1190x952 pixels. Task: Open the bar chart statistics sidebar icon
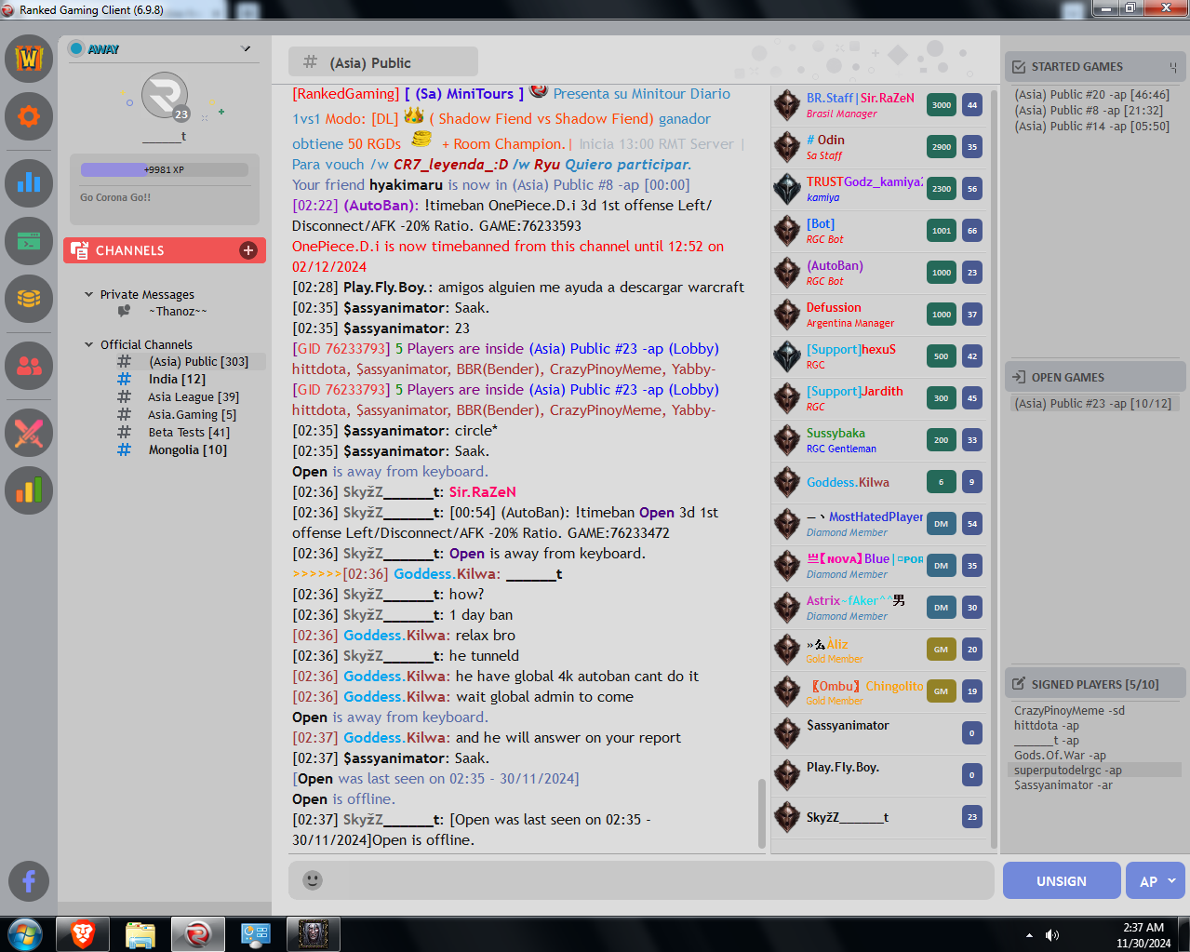[x=29, y=182]
